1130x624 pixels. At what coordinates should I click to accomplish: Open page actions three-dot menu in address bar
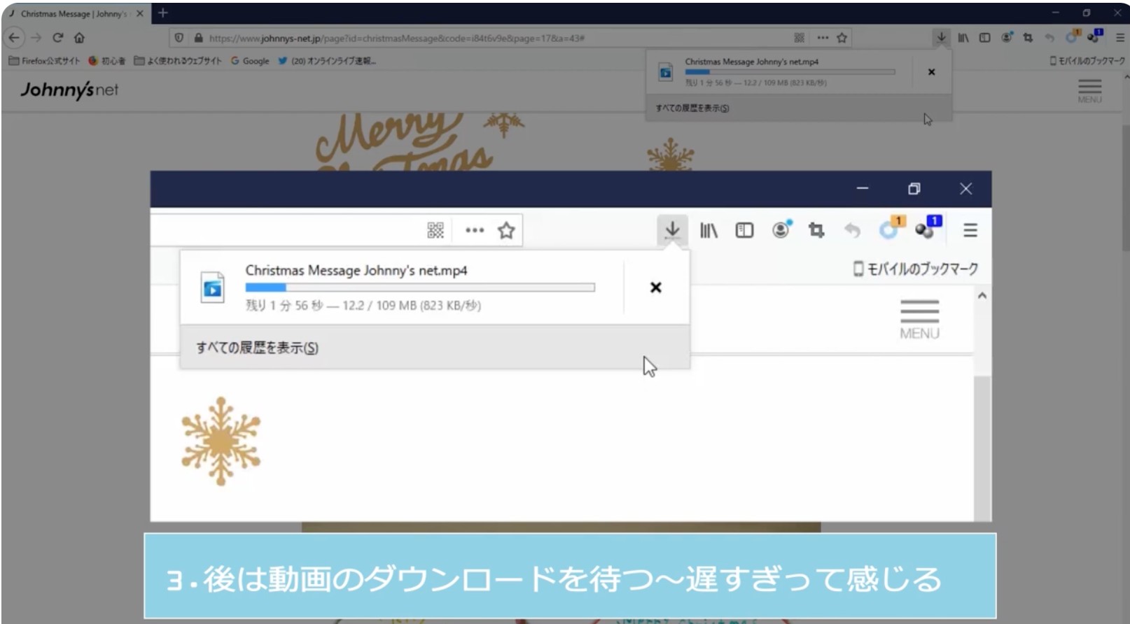click(823, 38)
